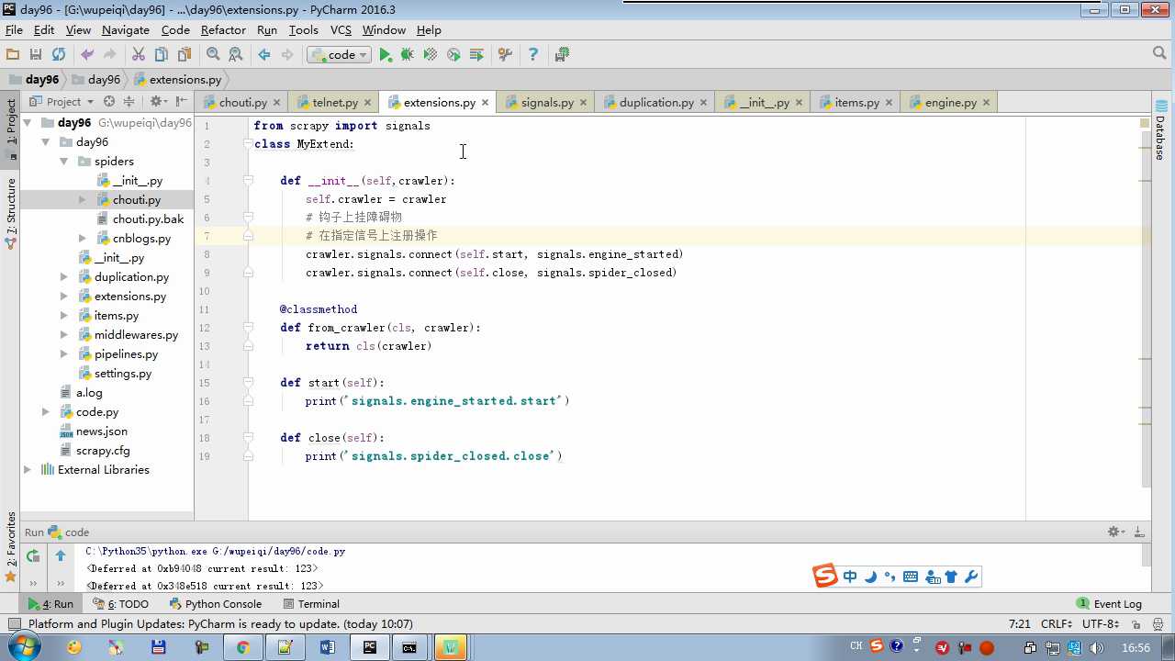The image size is (1175, 661).
Task: Click the Collapse All icon in the Project panel
Action: point(129,102)
